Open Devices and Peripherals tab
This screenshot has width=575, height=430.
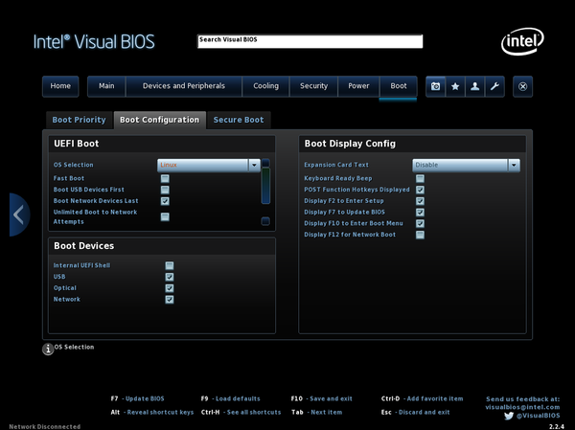[x=184, y=86]
